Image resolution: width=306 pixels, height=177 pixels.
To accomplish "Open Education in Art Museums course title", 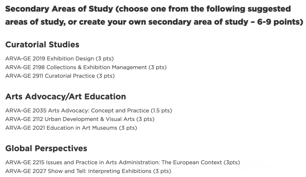I will pyautogui.click(x=82, y=128).
